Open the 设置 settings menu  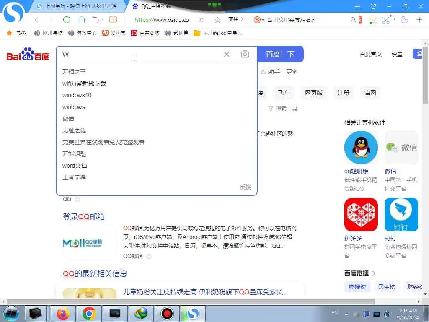[x=397, y=54]
